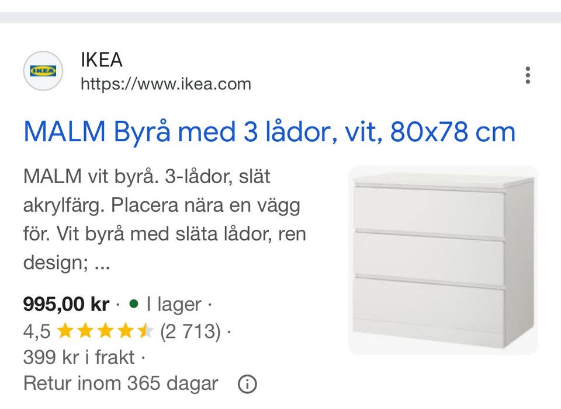Click the 4,5 rating number
The image size is (561, 409).
37,331
